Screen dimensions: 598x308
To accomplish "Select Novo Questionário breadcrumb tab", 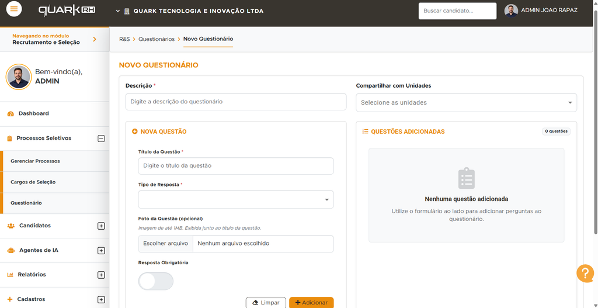I will tap(208, 39).
